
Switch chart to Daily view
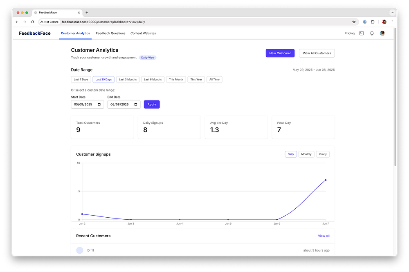[291, 154]
